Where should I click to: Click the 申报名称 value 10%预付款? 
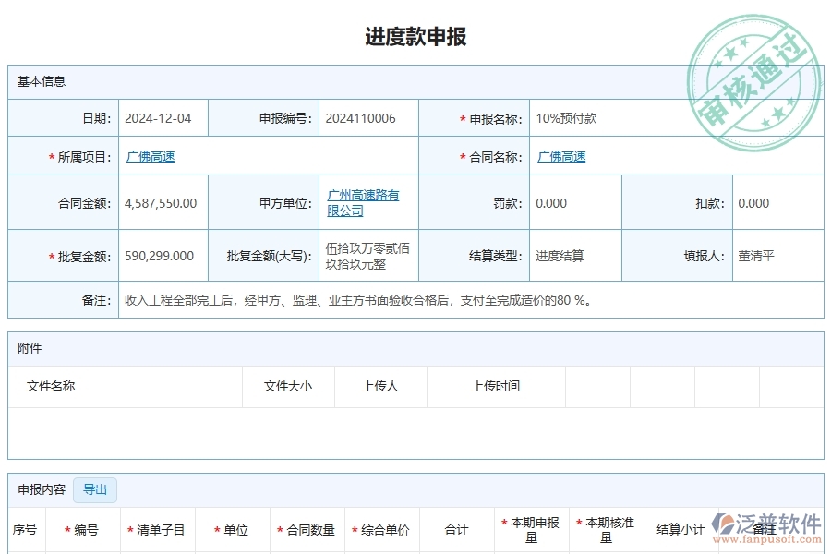click(x=567, y=116)
